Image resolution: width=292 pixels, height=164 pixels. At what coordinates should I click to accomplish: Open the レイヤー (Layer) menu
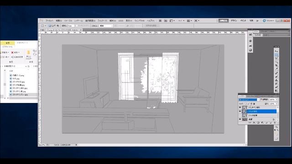78,20
